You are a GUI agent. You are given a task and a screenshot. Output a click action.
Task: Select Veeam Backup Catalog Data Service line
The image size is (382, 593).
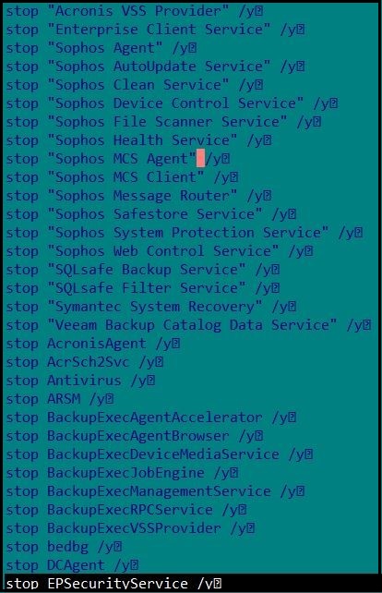click(188, 326)
